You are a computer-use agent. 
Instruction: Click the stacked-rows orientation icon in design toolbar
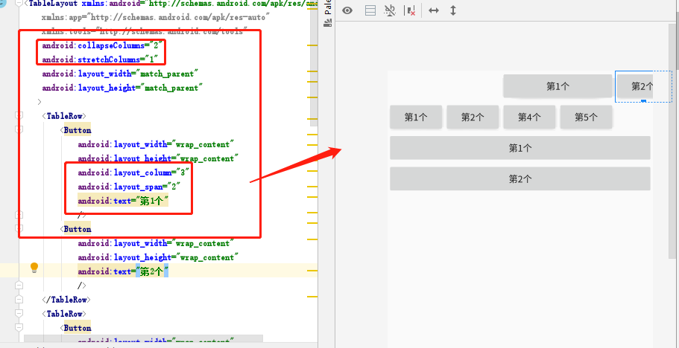370,10
